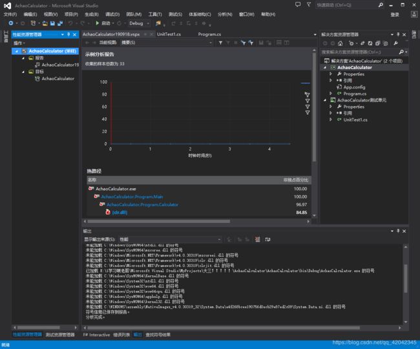Click the refresh icon in Solution Explorer
This screenshot has width=420, height=349.
coord(370,43)
